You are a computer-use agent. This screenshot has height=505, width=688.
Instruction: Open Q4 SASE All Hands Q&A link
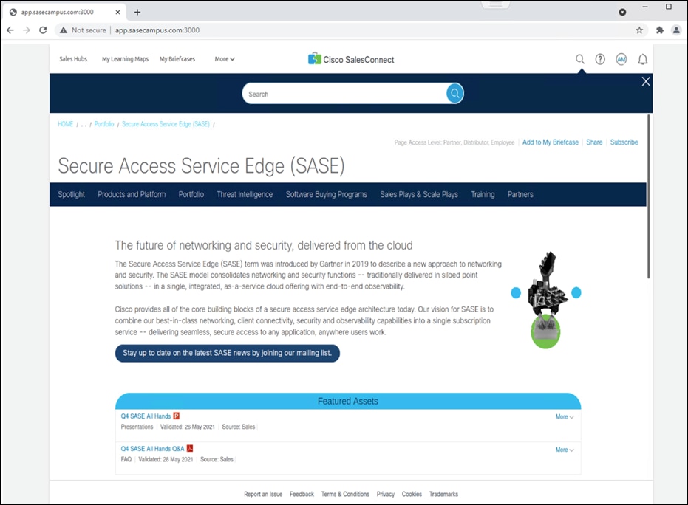pos(153,448)
